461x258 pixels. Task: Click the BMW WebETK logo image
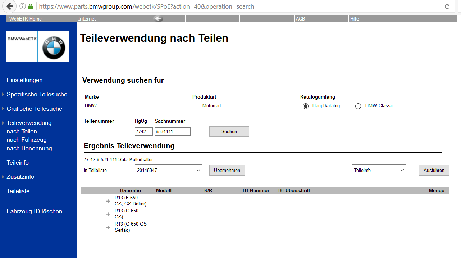[22, 47]
